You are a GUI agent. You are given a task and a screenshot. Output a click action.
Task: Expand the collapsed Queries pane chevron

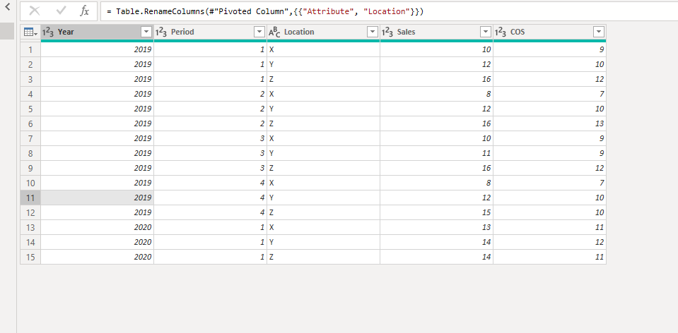(7, 7)
